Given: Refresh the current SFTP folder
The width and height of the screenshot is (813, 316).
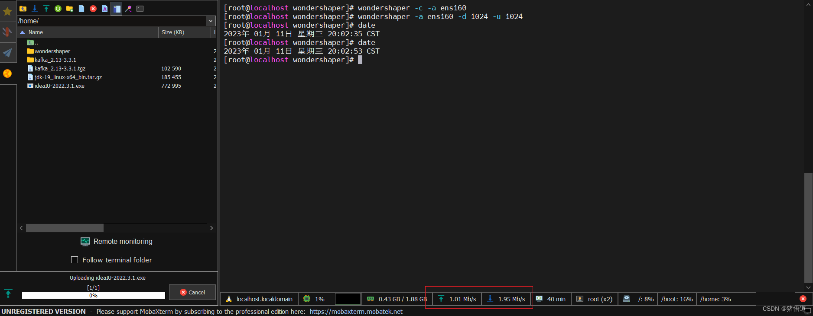Looking at the screenshot, I should 58,8.
